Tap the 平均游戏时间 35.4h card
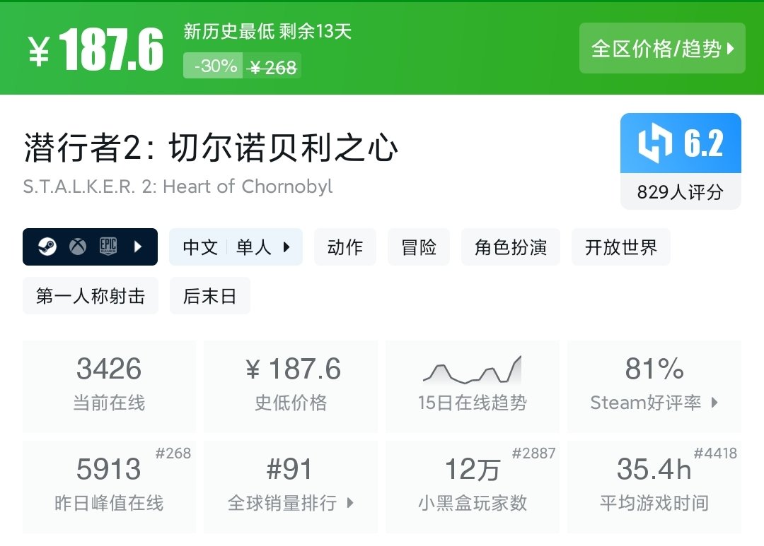 654,486
